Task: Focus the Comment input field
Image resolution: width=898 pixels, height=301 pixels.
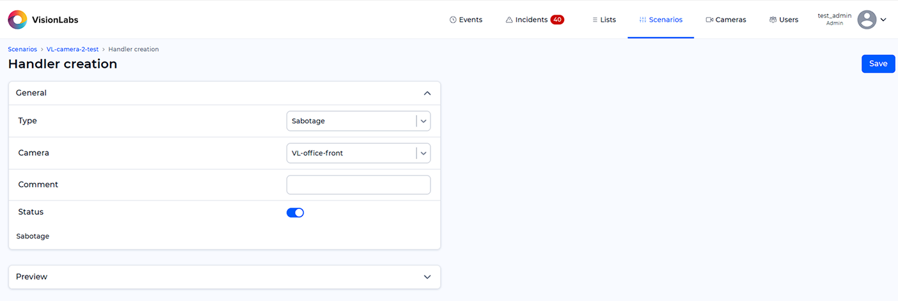Action: (358, 185)
